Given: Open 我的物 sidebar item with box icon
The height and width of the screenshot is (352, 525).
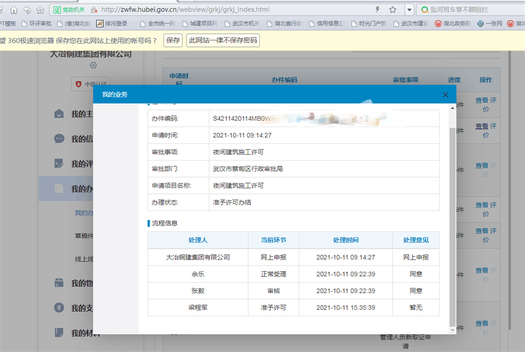Looking at the screenshot, I should 73,283.
